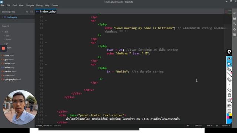Toggle Live Preview lightning icon

[x=234, y=13]
